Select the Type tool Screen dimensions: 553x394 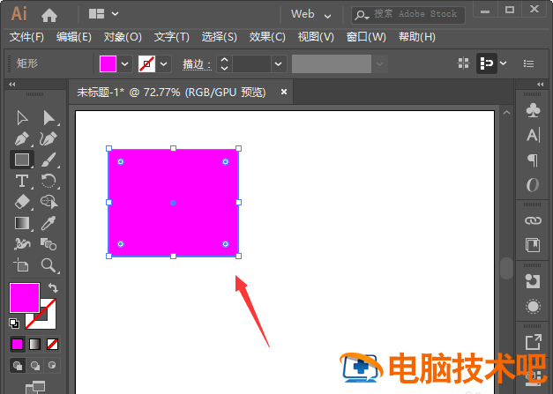click(22, 181)
